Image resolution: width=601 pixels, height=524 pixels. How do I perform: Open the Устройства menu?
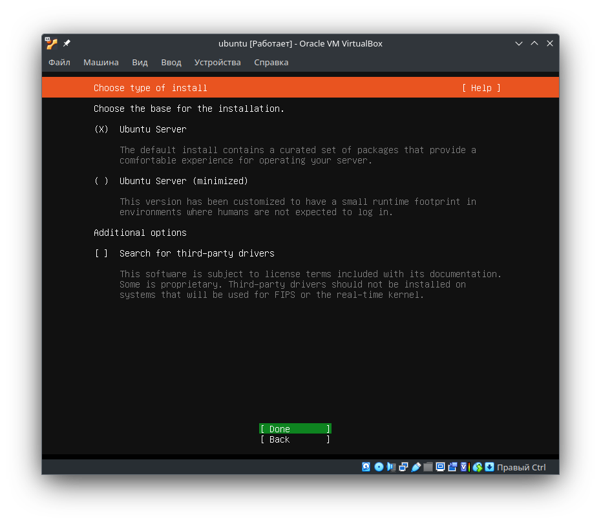click(218, 63)
